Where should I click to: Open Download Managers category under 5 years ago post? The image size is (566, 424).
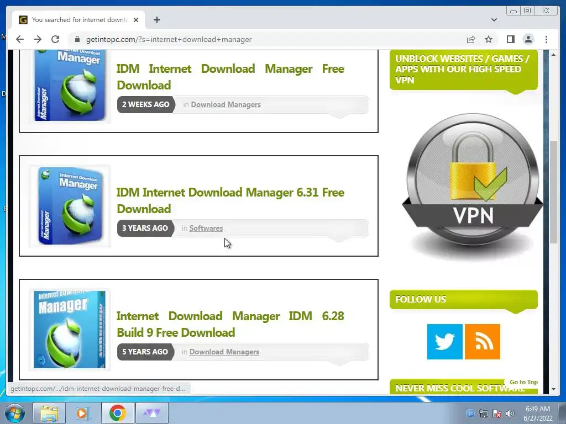pyautogui.click(x=224, y=352)
